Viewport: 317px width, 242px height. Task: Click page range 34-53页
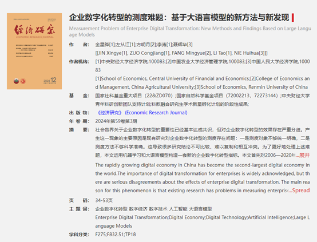pos(104,200)
